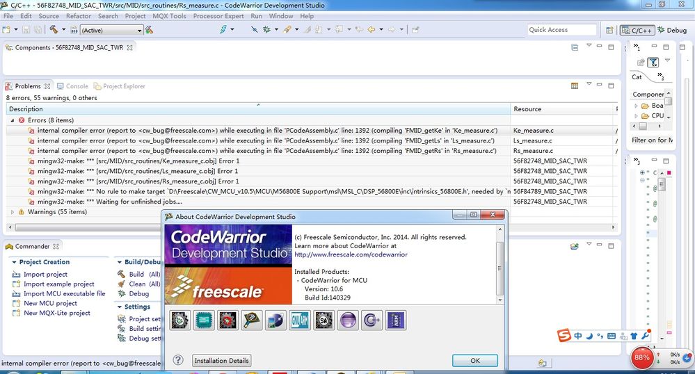
Task: Click the green chip plugin icon in the About dialog
Action: (x=204, y=320)
